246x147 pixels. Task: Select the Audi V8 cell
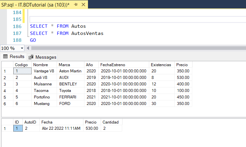[44, 78]
